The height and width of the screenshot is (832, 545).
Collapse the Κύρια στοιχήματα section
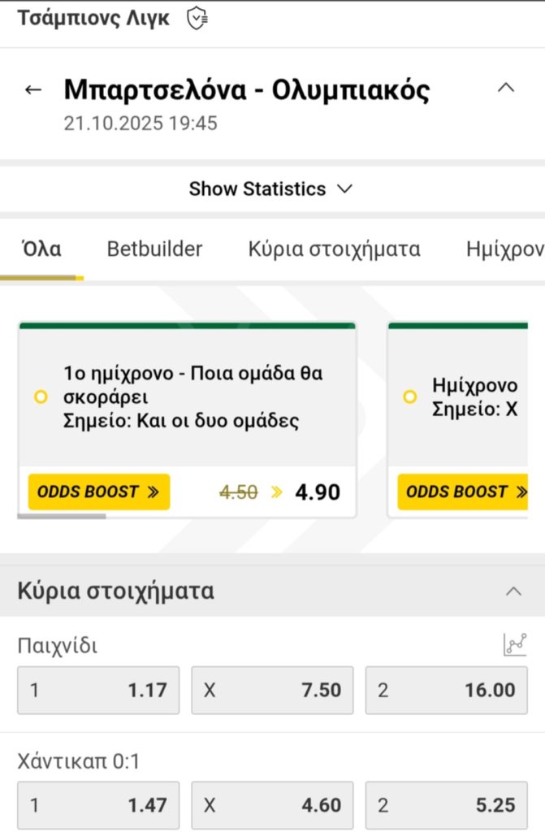(513, 591)
